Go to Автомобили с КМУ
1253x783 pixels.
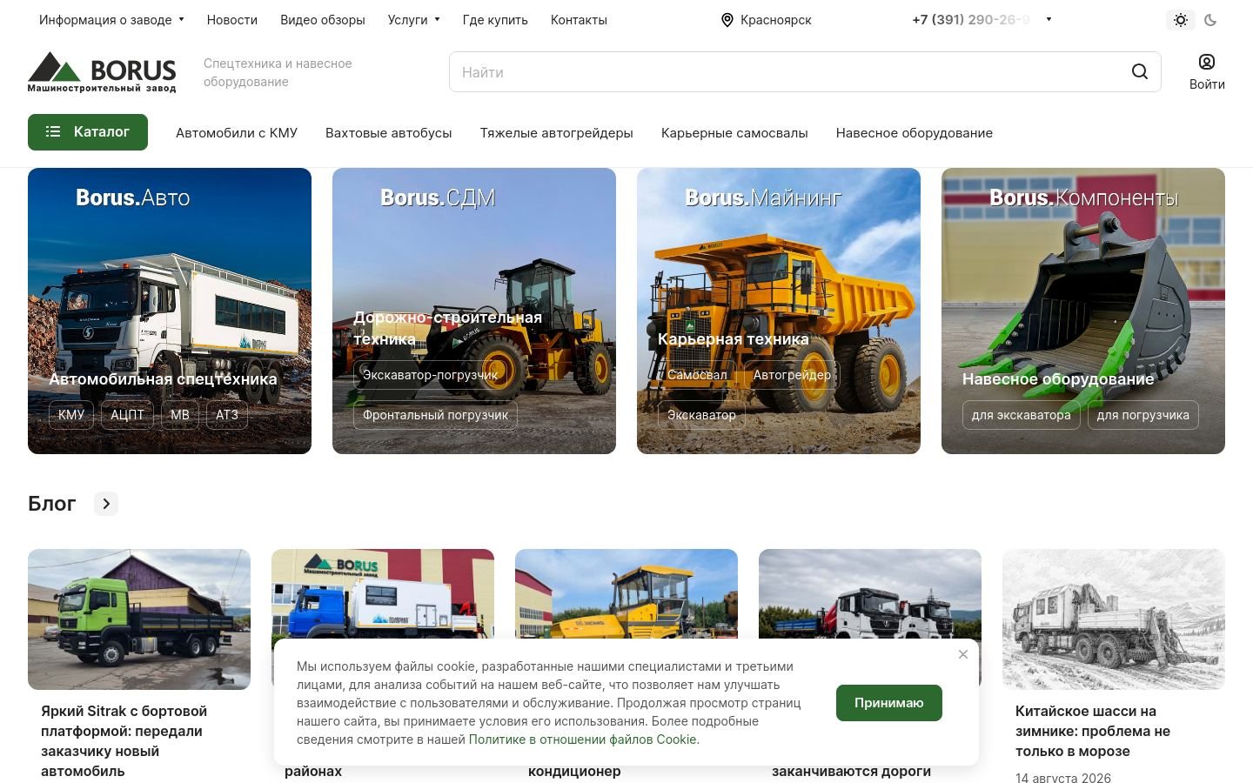[237, 133]
